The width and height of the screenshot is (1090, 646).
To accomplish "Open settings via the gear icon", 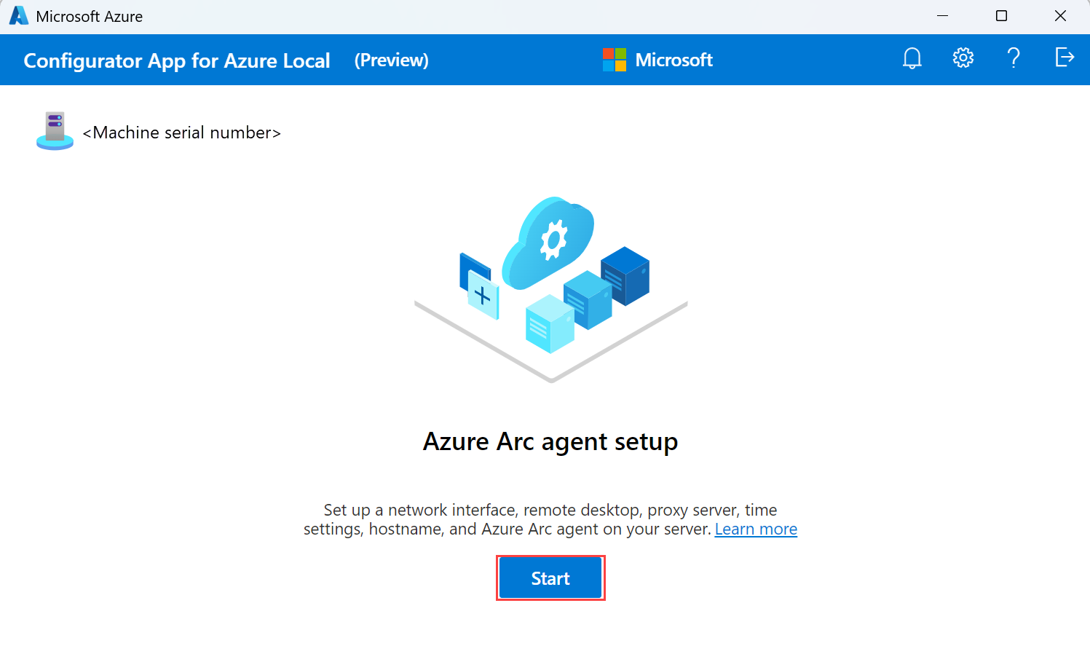I will pyautogui.click(x=963, y=58).
